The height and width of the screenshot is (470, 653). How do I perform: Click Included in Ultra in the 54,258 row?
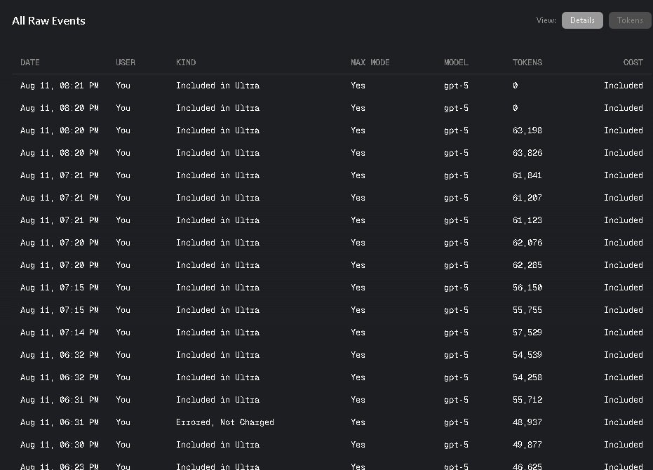pos(217,378)
